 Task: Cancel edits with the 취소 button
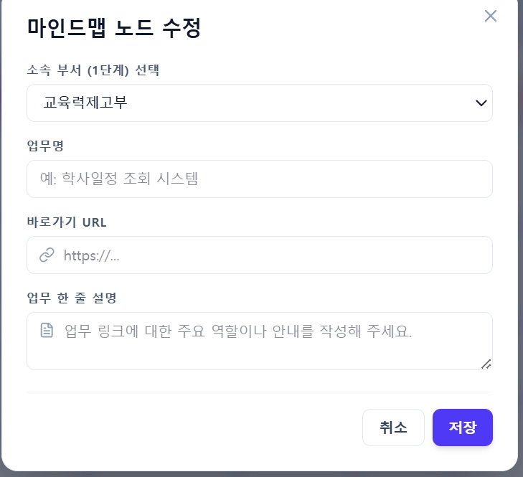tap(393, 428)
